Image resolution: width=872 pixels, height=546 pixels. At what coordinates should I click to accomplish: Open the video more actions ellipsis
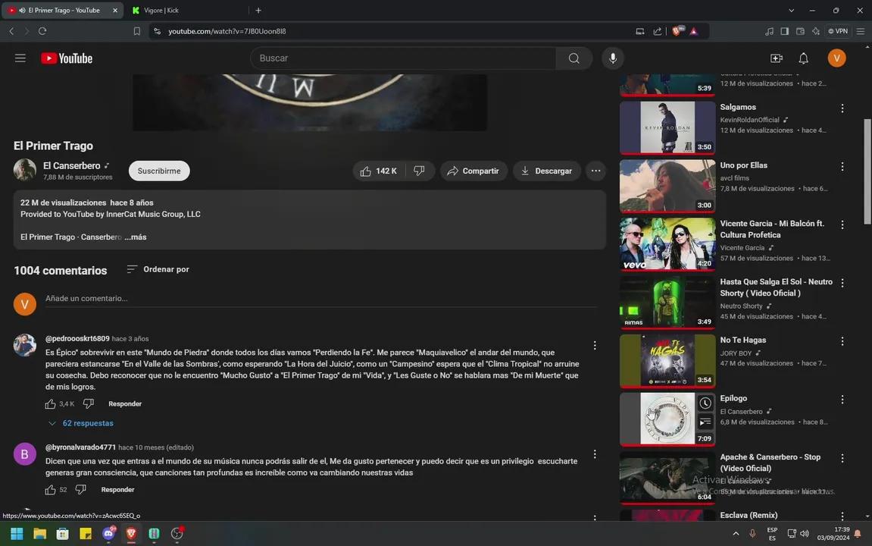595,171
